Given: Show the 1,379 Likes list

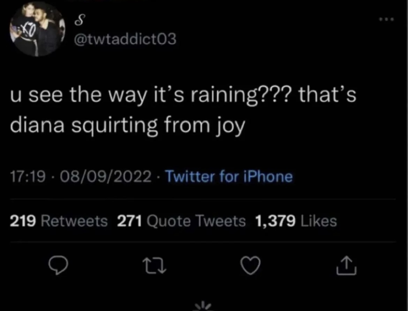Looking at the screenshot, I should pos(296,221).
